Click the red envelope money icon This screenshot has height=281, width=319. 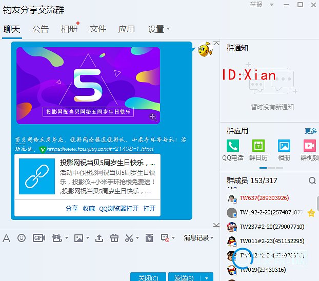(149, 238)
